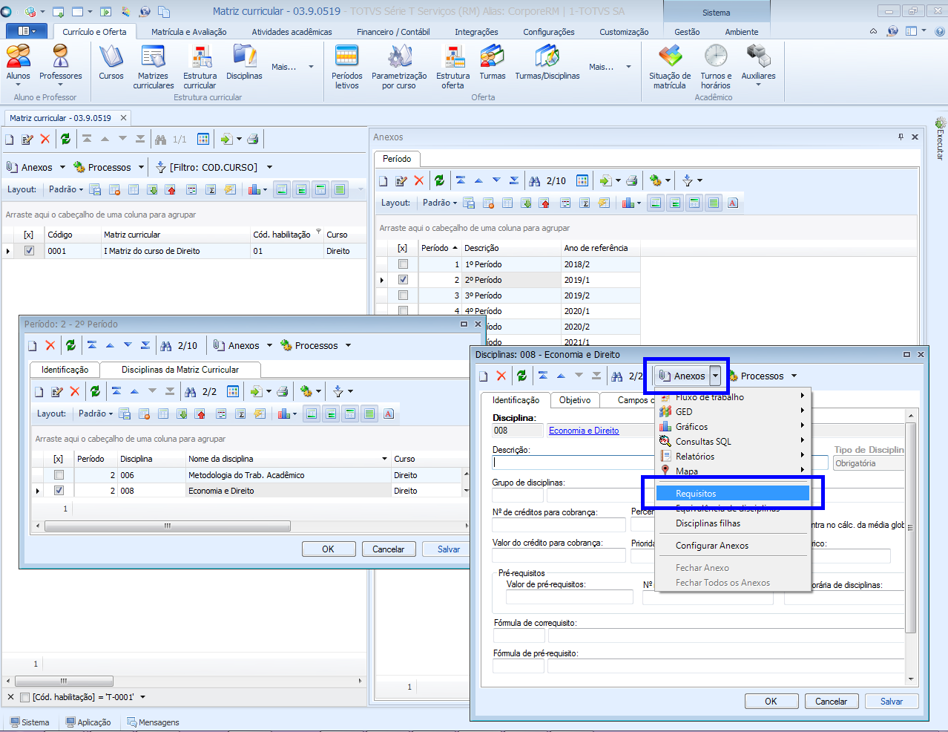Toggle checkbox for matriz 0001 row
This screenshot has width=948, height=732.
(x=29, y=251)
